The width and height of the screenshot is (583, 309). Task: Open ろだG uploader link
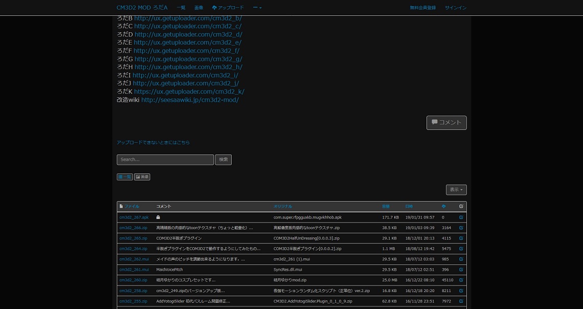pos(189,59)
